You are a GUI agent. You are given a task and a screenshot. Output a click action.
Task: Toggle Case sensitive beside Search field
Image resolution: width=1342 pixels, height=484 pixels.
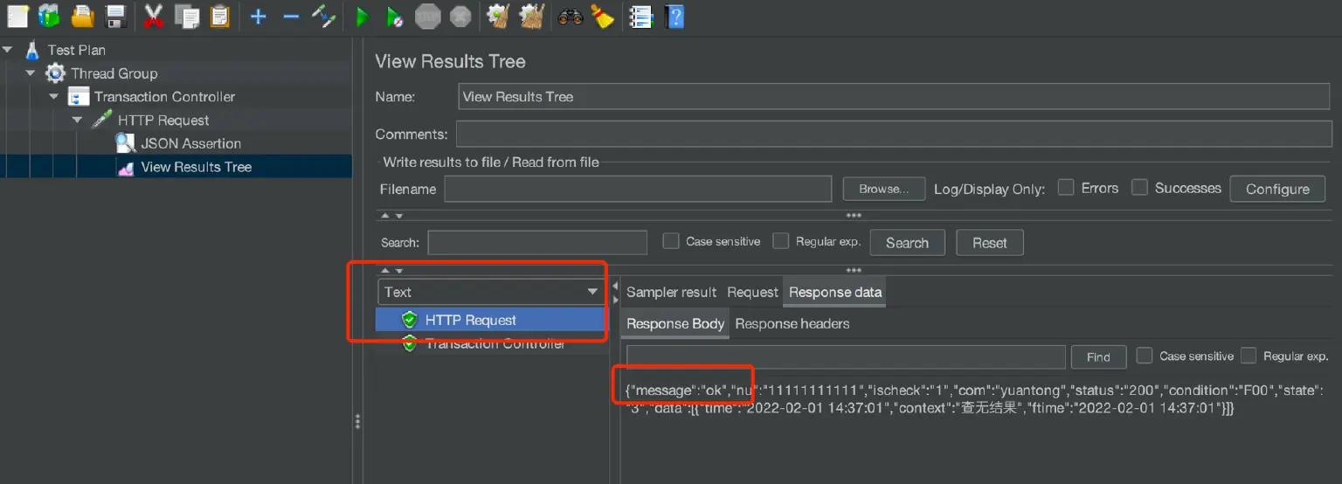pyautogui.click(x=671, y=241)
